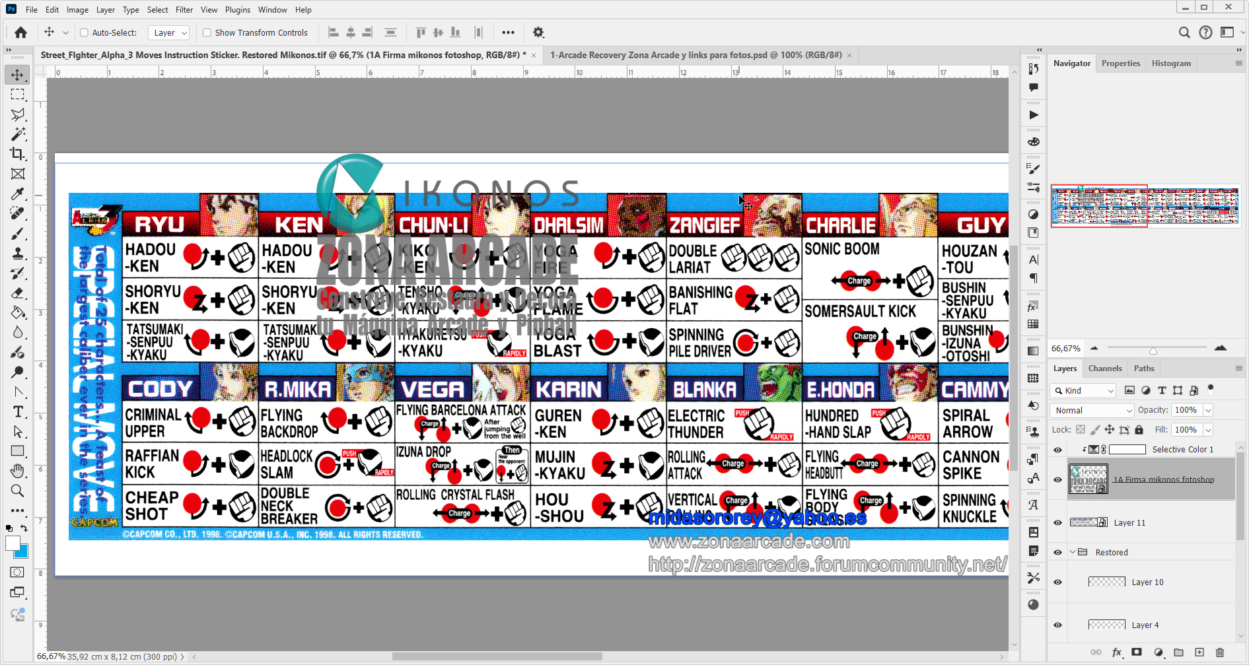Image resolution: width=1249 pixels, height=665 pixels.
Task: Select the History Brush tool
Action: click(18, 273)
